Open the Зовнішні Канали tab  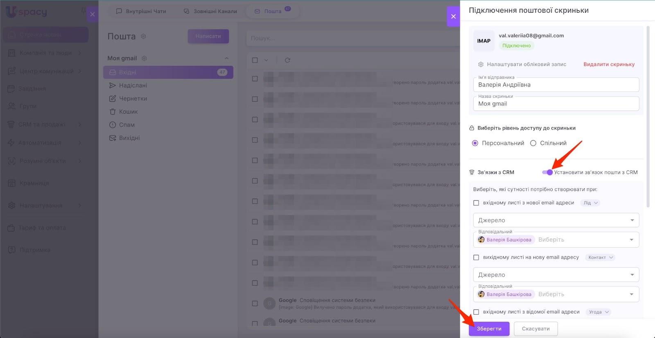(x=210, y=11)
